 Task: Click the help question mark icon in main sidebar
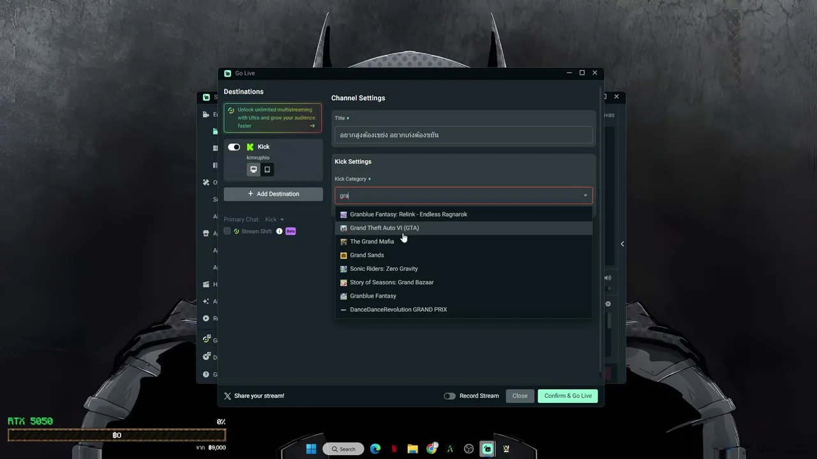coord(206,374)
